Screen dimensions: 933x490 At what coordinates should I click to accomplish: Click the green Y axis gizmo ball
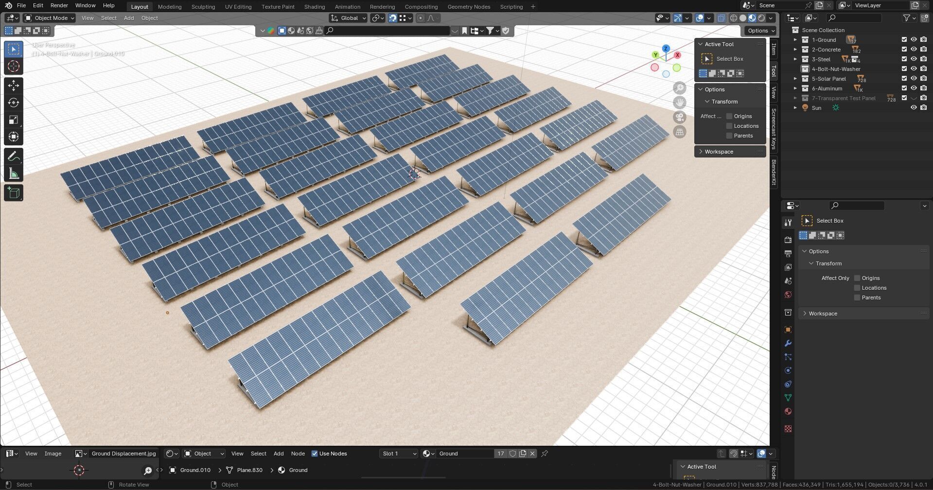(x=655, y=55)
